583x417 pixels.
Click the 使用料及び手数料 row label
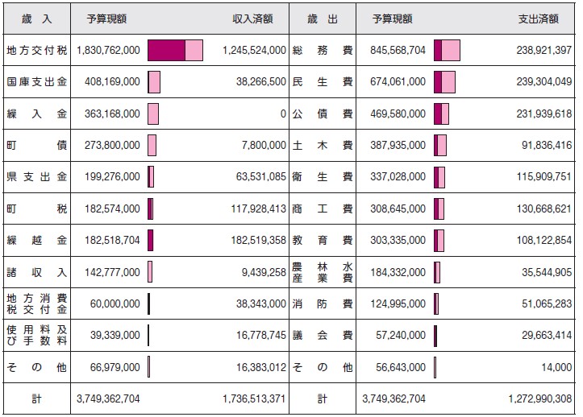pos(36,335)
